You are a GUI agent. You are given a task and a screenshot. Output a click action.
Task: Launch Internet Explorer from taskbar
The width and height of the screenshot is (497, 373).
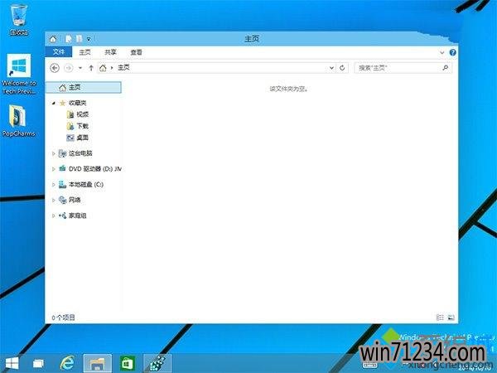tap(67, 363)
